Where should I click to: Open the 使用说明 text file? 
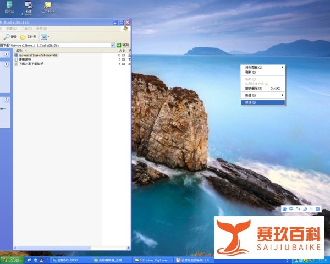pos(25,59)
